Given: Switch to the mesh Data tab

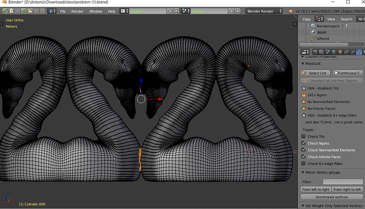Looking at the screenshot, I should tap(359, 52).
